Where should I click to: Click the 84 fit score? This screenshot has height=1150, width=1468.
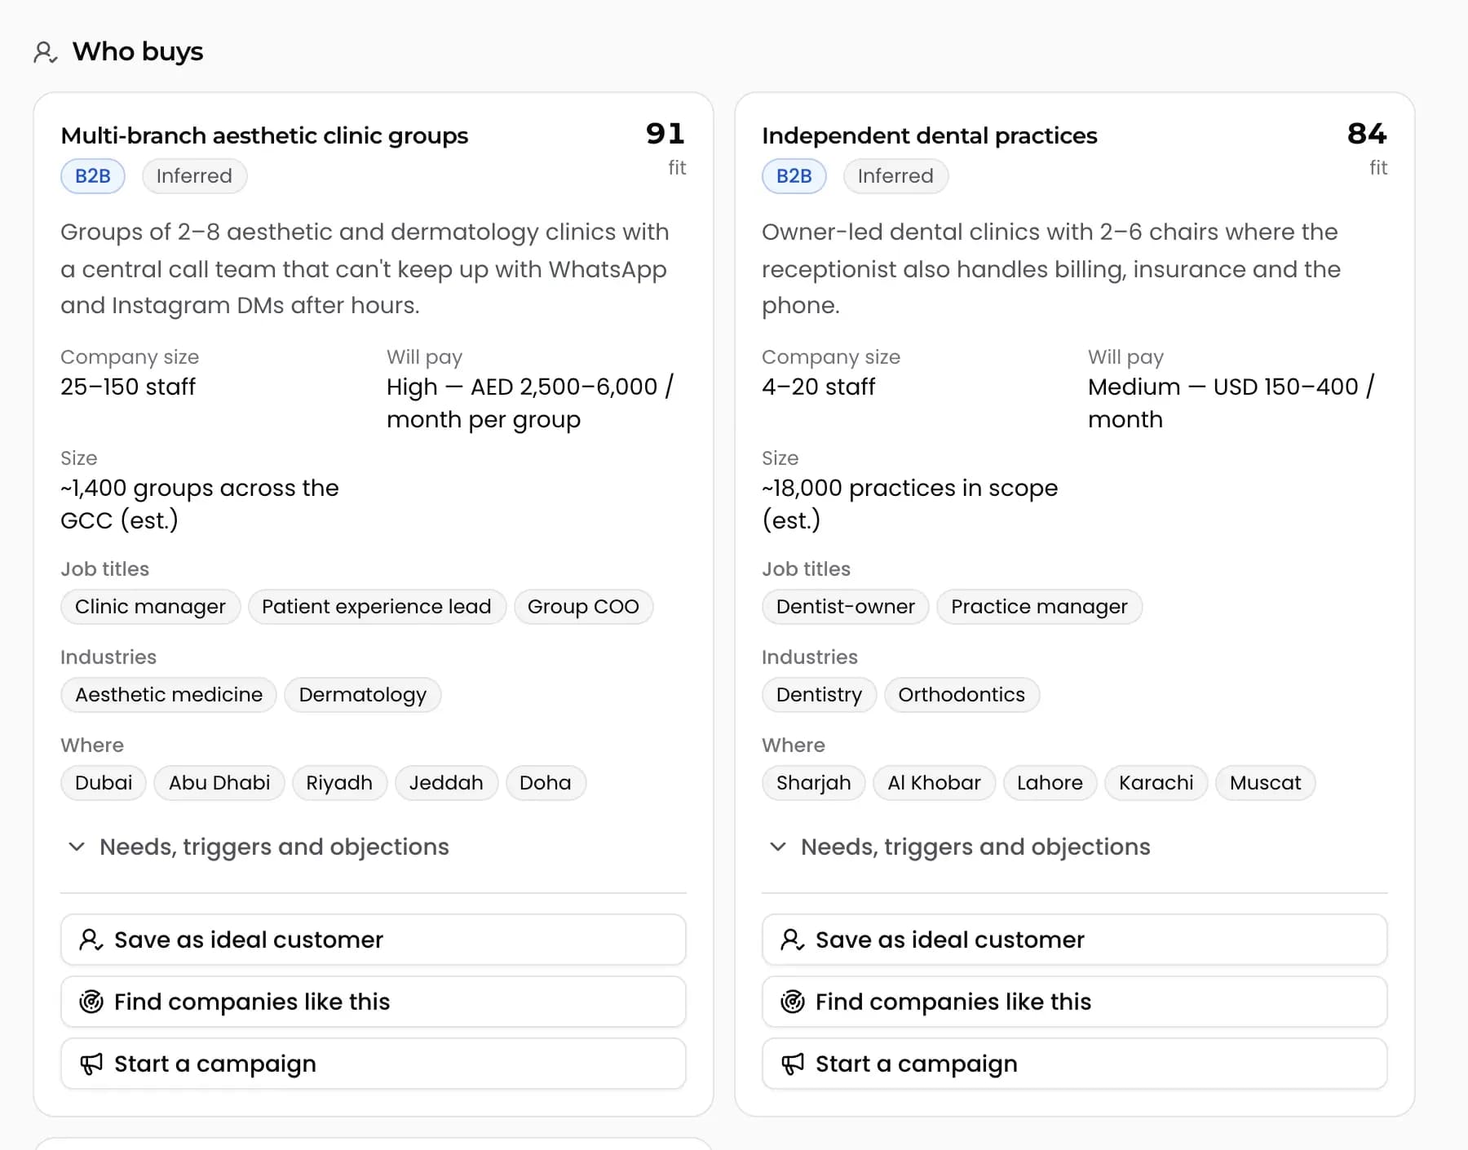1367,134
